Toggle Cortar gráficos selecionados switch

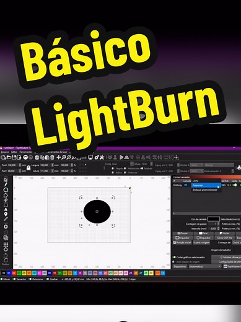pyautogui.click(x=174, y=257)
